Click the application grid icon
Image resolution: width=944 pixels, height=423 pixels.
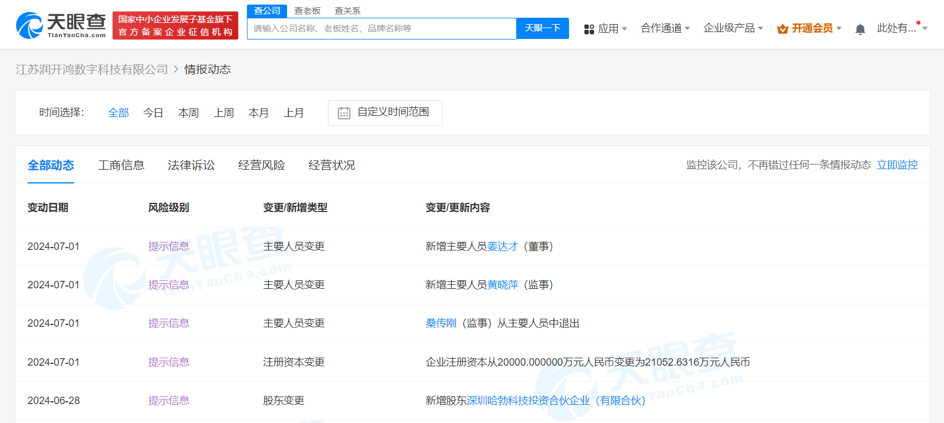(x=589, y=29)
